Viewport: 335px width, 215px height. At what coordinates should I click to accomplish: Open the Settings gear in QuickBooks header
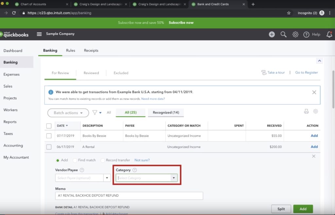[295, 34]
